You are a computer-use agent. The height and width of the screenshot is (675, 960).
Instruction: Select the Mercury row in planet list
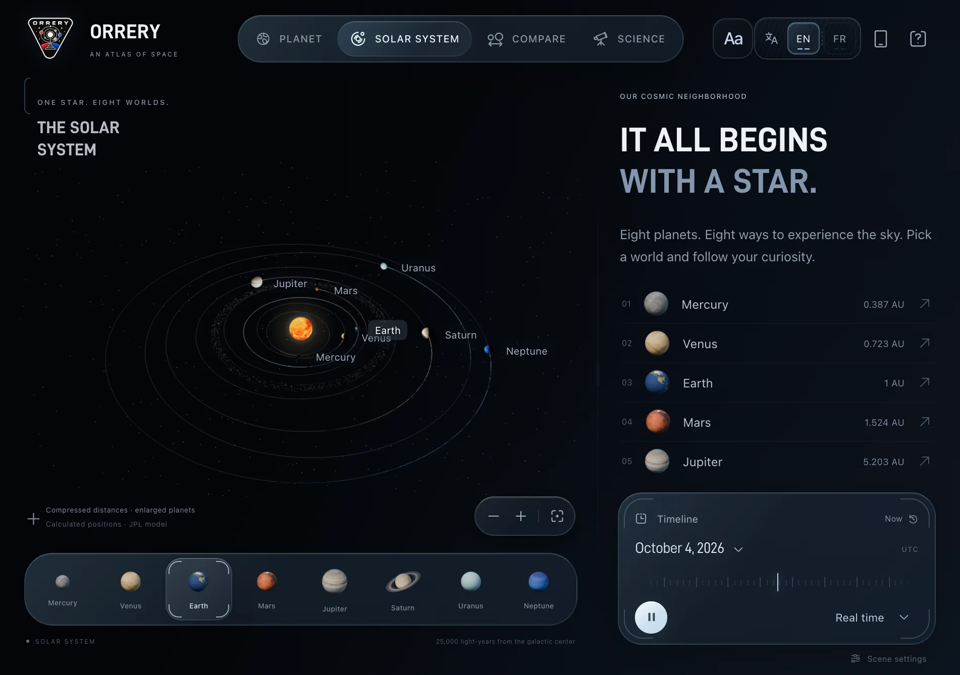pyautogui.click(x=776, y=304)
